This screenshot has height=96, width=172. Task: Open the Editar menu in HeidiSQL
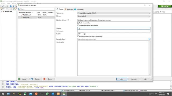(x=9, y=4)
